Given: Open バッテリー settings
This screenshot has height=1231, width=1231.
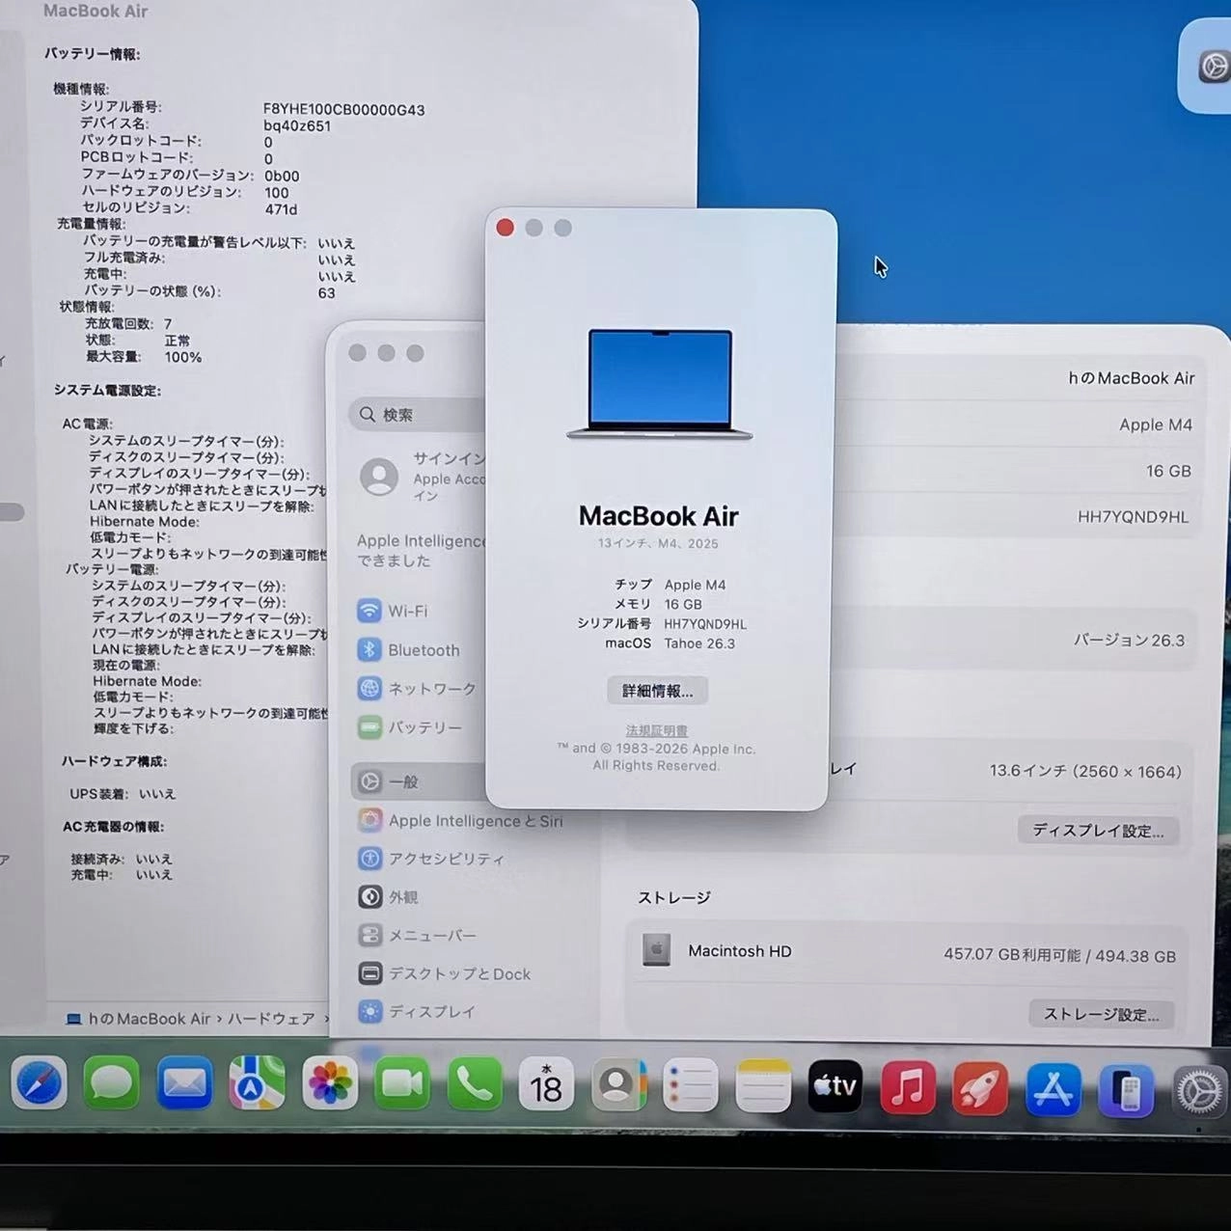Looking at the screenshot, I should (x=424, y=727).
